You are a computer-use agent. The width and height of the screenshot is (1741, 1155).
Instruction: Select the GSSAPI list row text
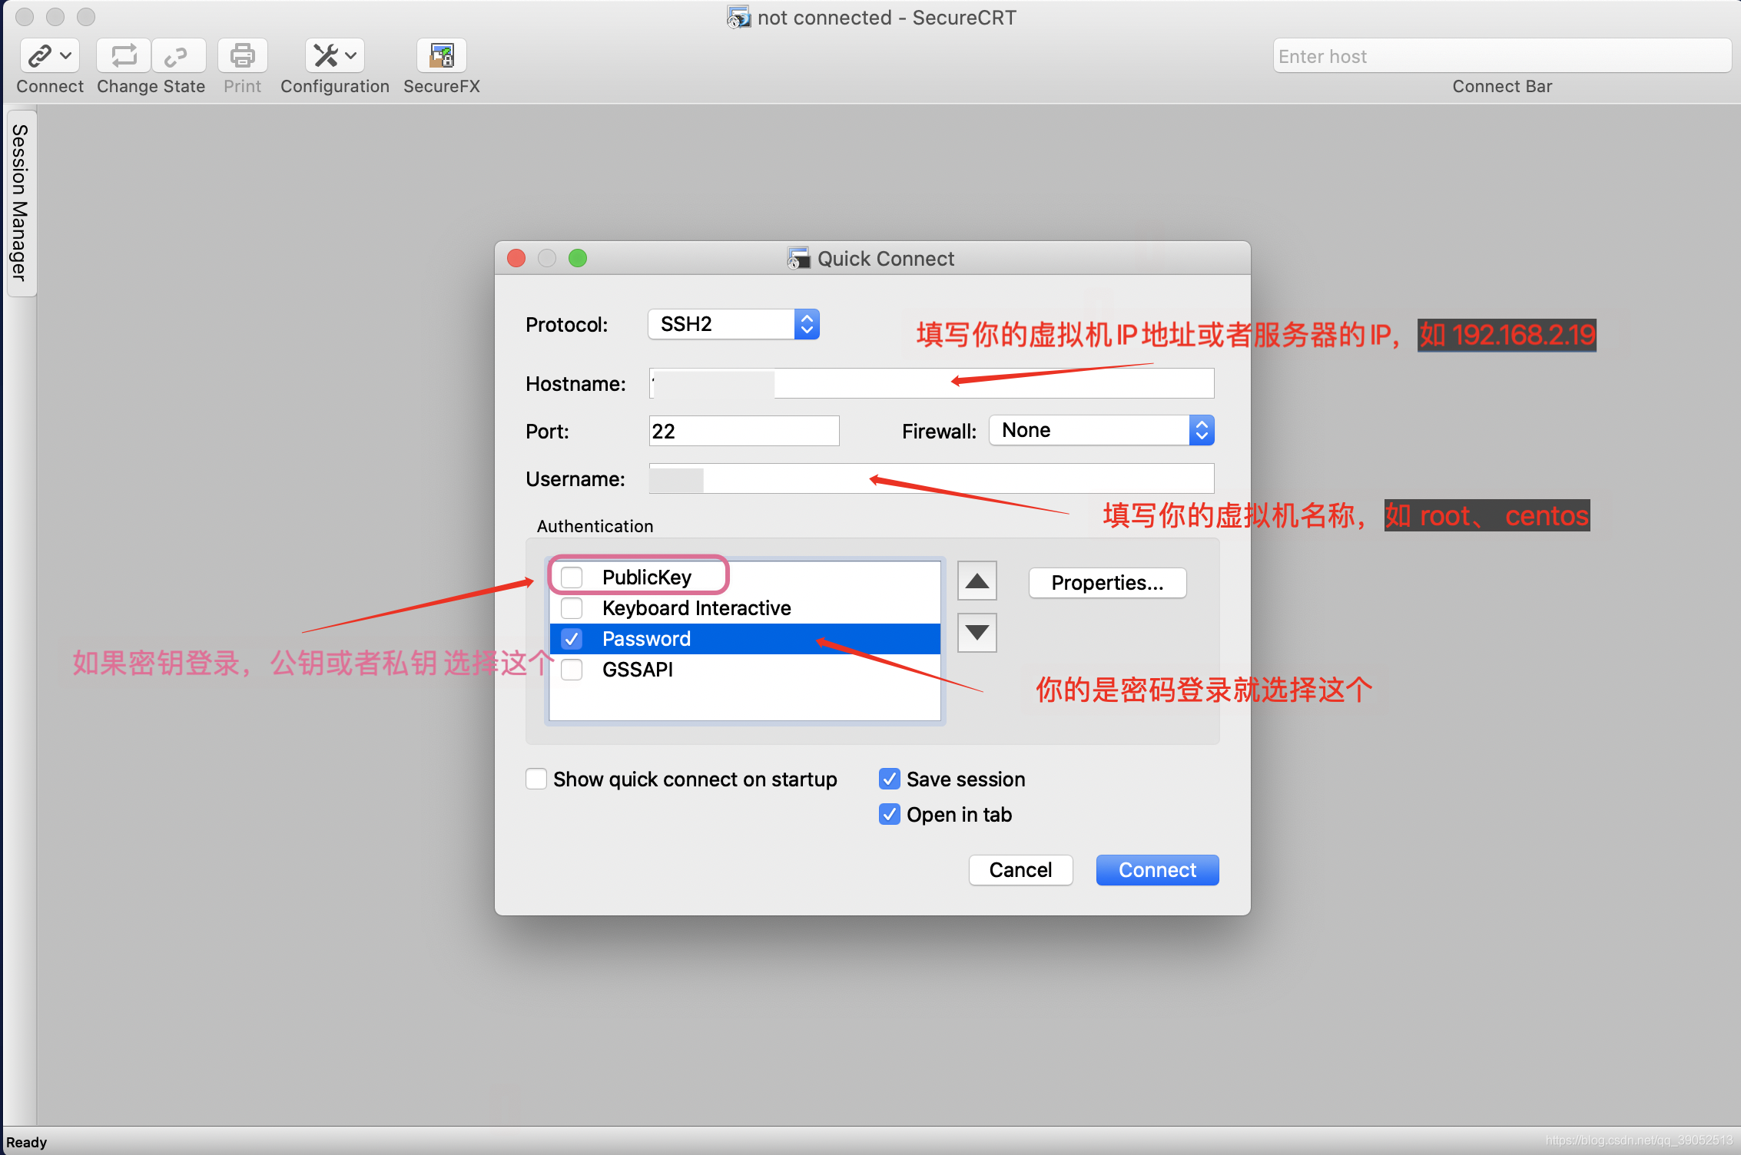638,670
